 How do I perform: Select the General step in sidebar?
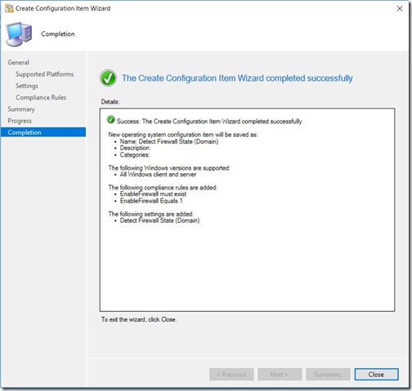click(x=18, y=62)
